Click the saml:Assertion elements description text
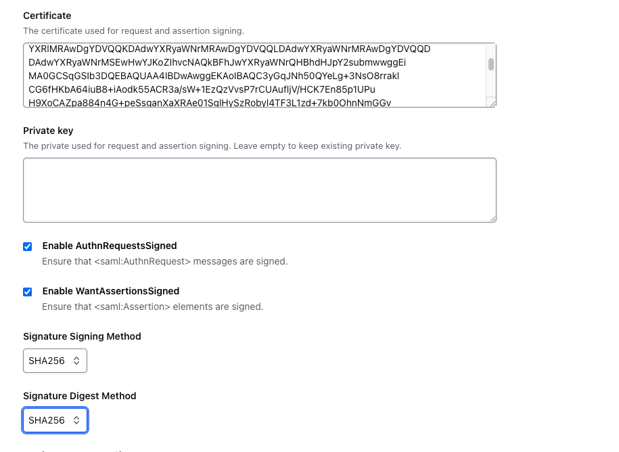This screenshot has width=619, height=452. pos(153,307)
